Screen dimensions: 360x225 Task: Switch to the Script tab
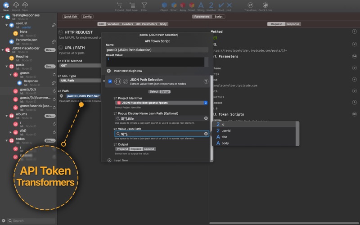(218, 17)
